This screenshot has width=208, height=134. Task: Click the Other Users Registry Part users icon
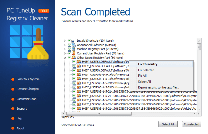(74, 58)
